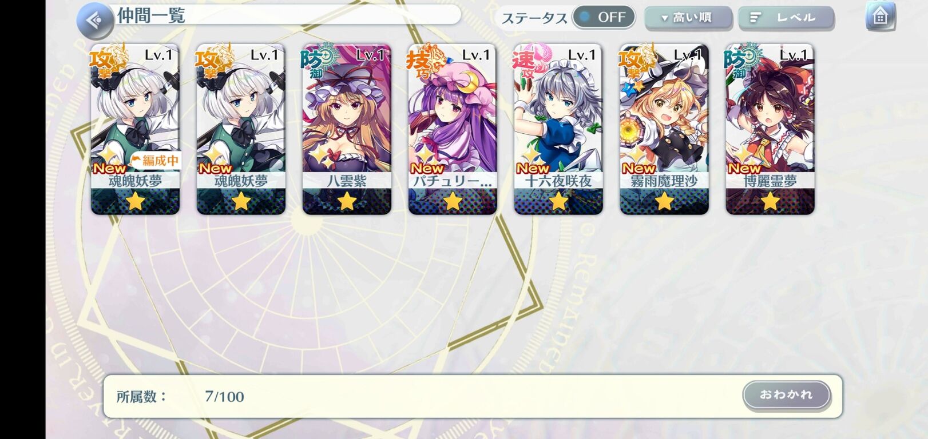Click the おわかれ farewell button
Viewport: 928px width, 439px height.
point(787,395)
